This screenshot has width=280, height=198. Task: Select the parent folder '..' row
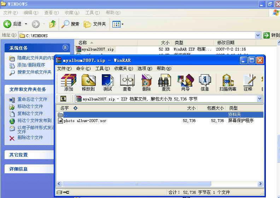coord(160,115)
